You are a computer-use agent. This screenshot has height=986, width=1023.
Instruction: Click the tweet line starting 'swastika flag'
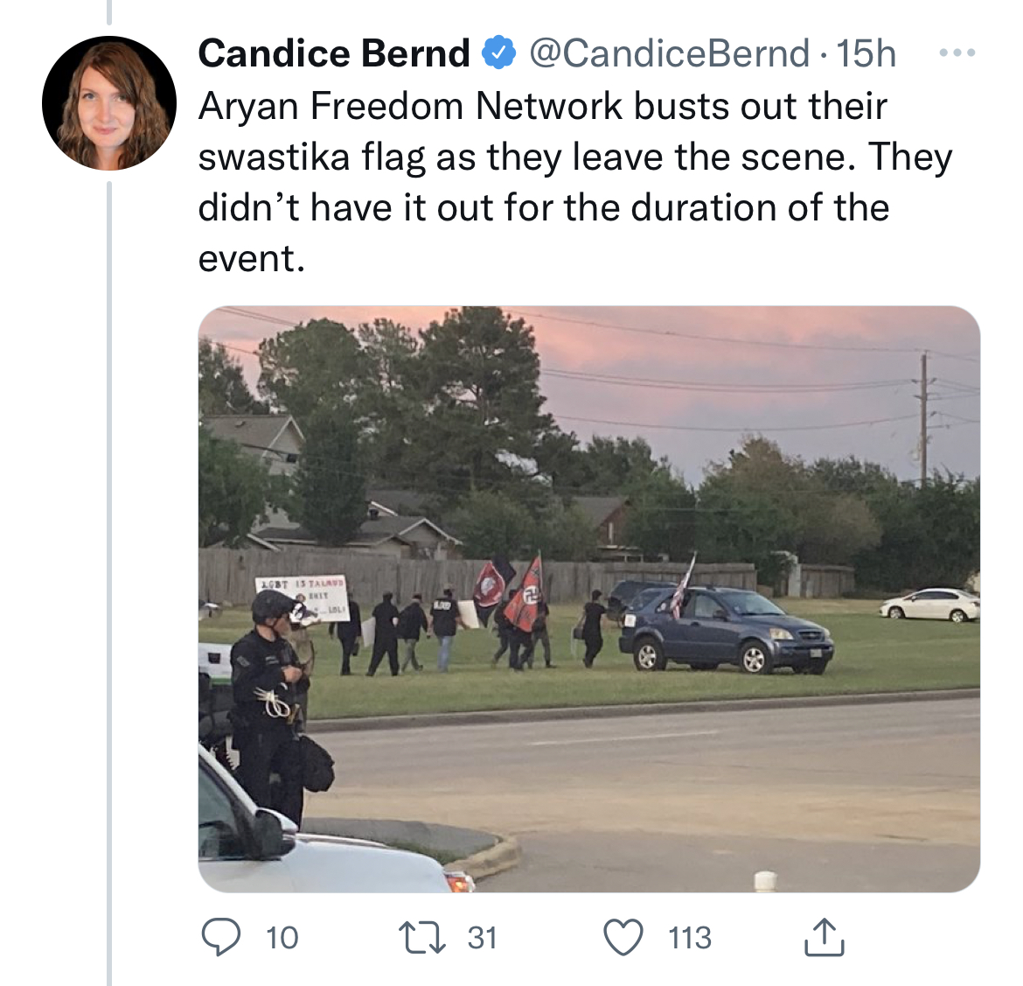click(x=574, y=157)
